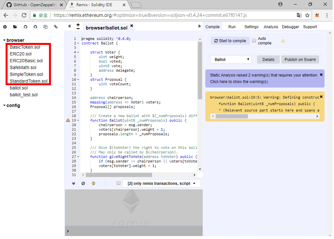Fold the struct Proposal block at line 10
The width and height of the screenshot is (334, 239).
click(x=78, y=79)
